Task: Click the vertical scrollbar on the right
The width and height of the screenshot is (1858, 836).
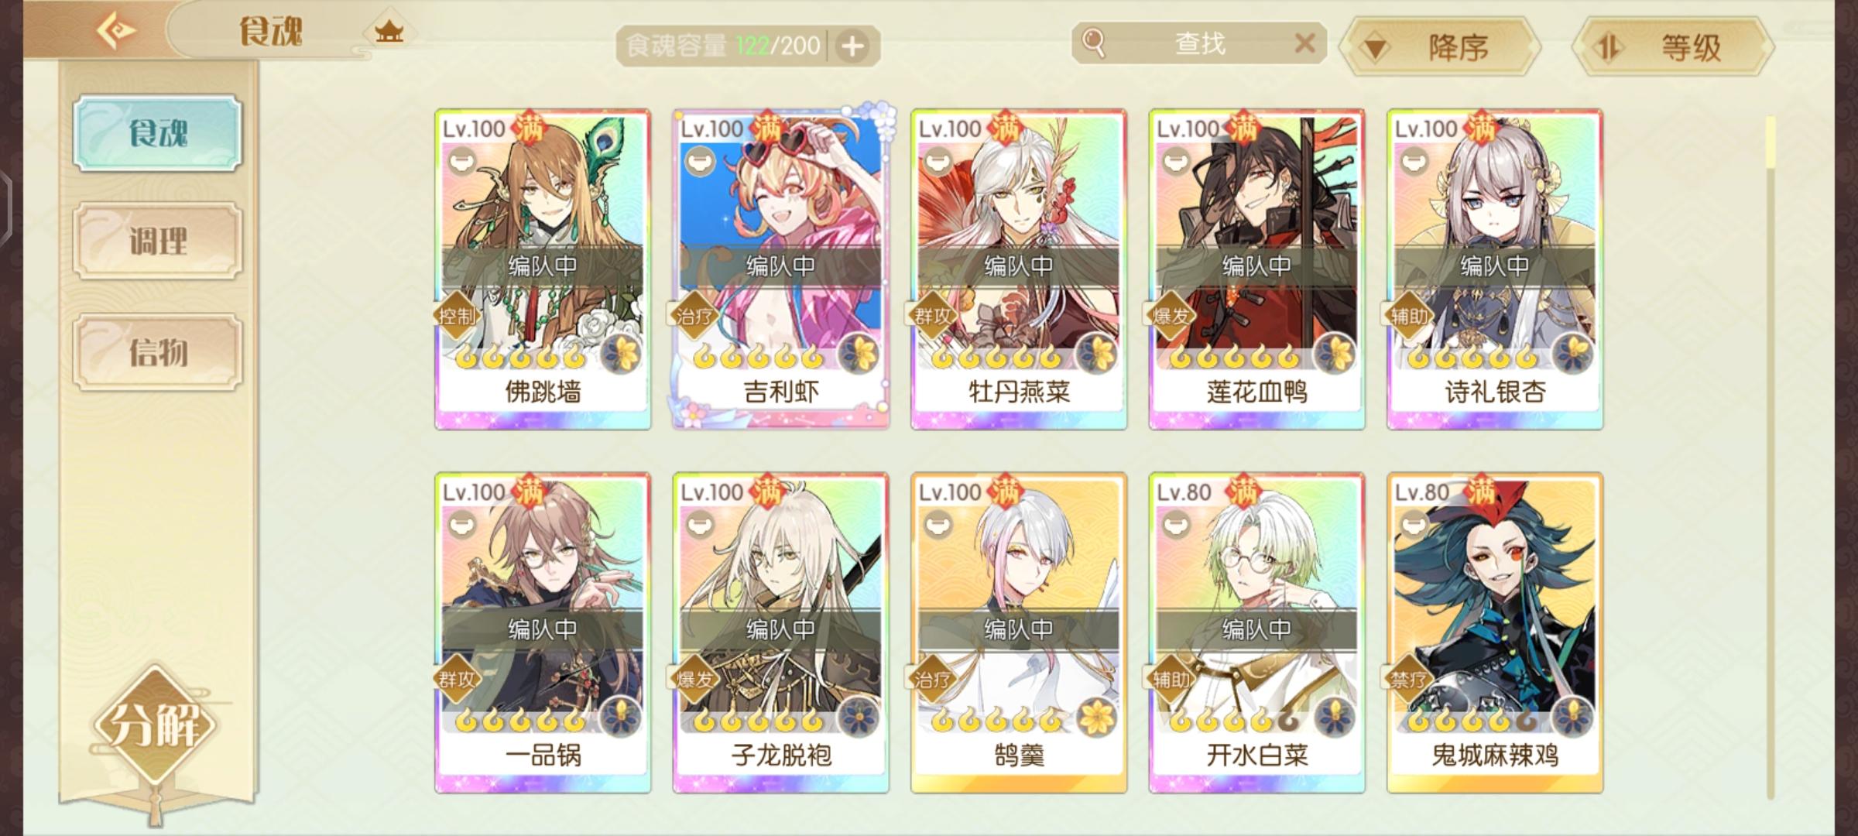Action: tap(1771, 457)
